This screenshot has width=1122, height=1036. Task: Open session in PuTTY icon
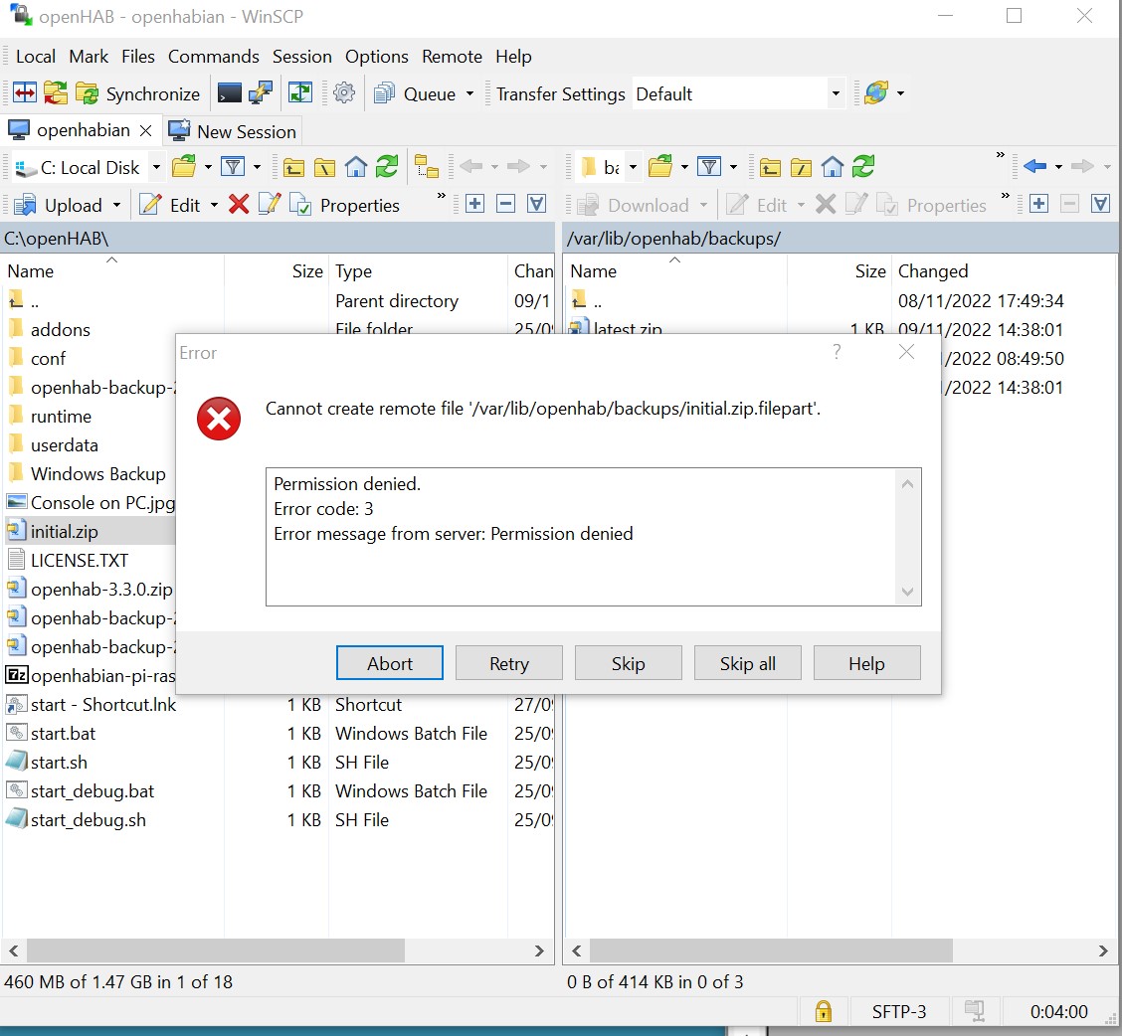click(260, 93)
